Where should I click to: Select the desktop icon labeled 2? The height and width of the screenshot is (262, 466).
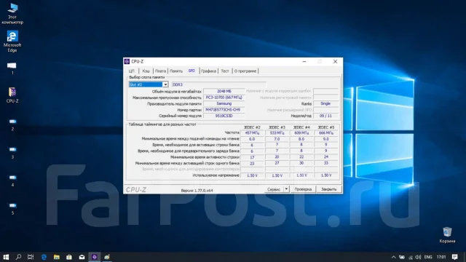coord(12,124)
